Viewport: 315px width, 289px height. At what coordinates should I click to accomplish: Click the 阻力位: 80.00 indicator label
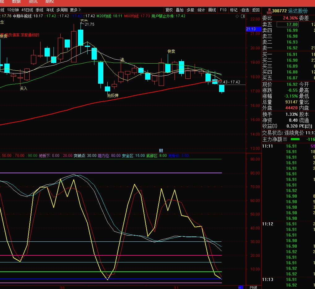[x=109, y=156]
